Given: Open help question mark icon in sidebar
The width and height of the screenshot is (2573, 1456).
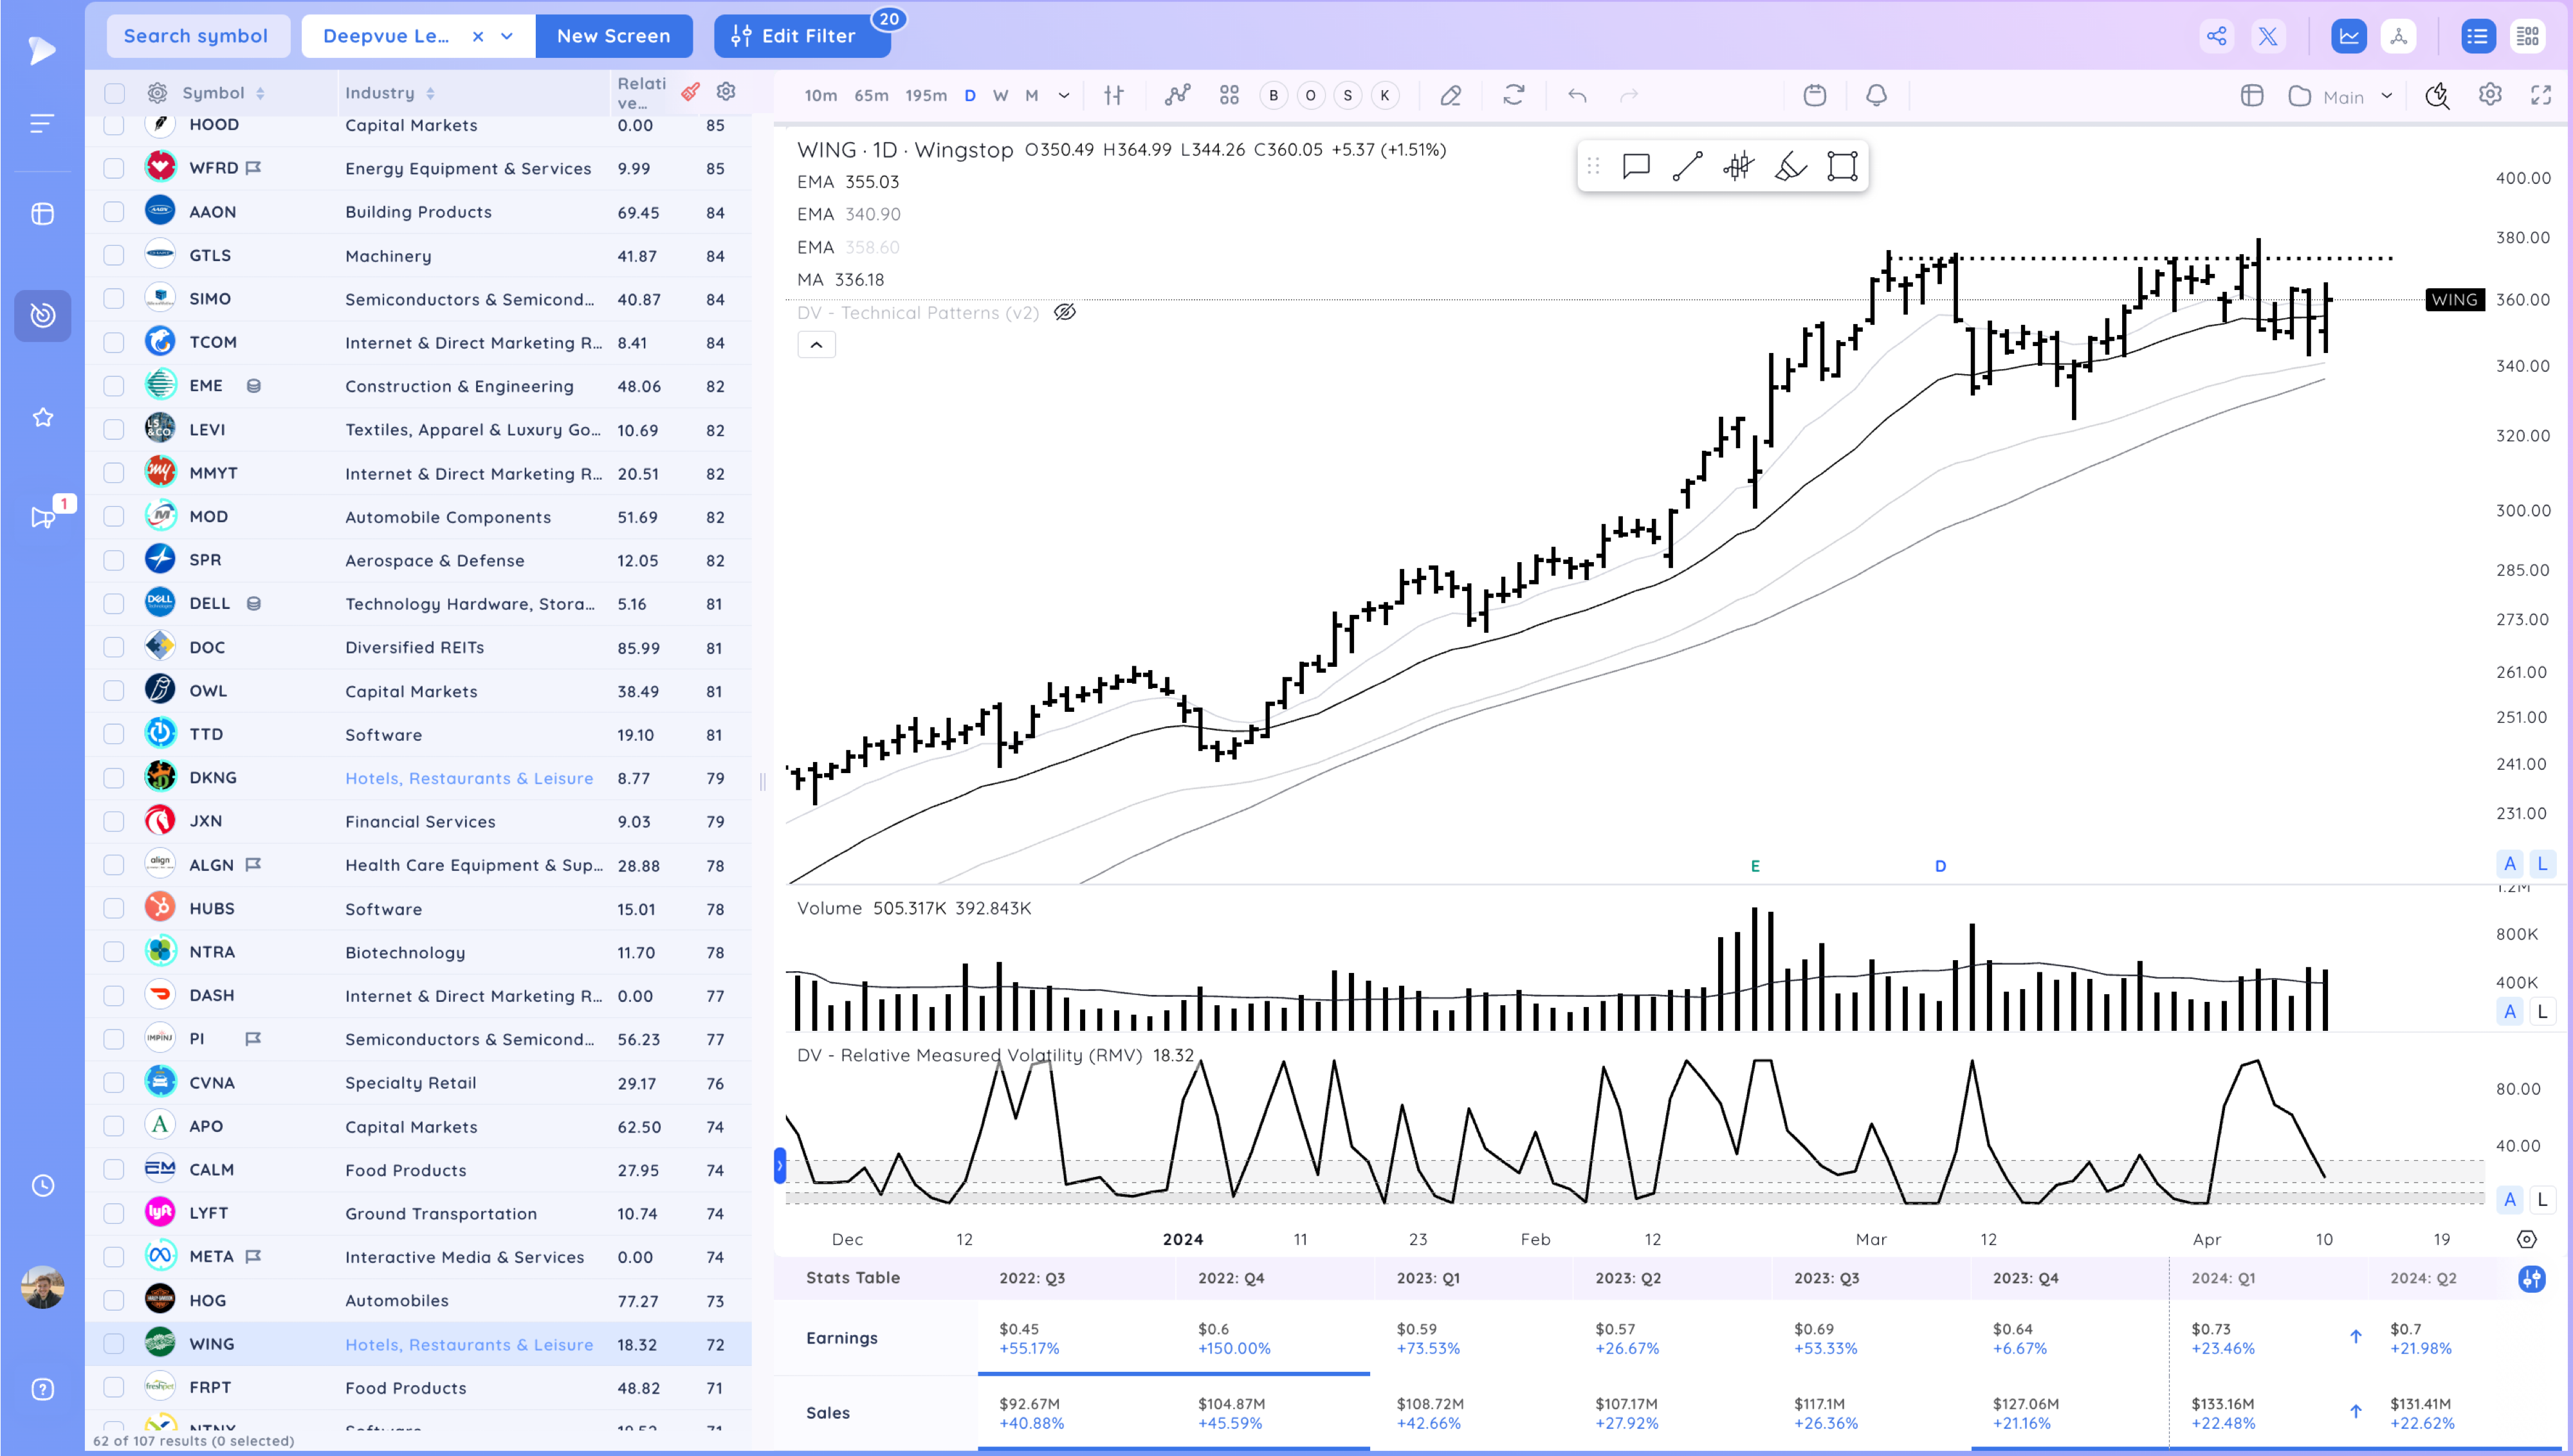Looking at the screenshot, I should (x=42, y=1389).
